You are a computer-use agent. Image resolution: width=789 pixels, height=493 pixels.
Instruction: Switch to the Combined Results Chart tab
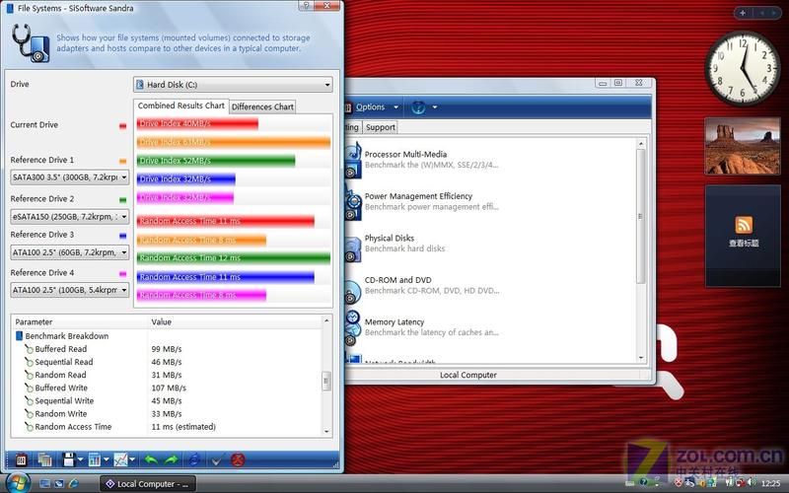click(181, 106)
